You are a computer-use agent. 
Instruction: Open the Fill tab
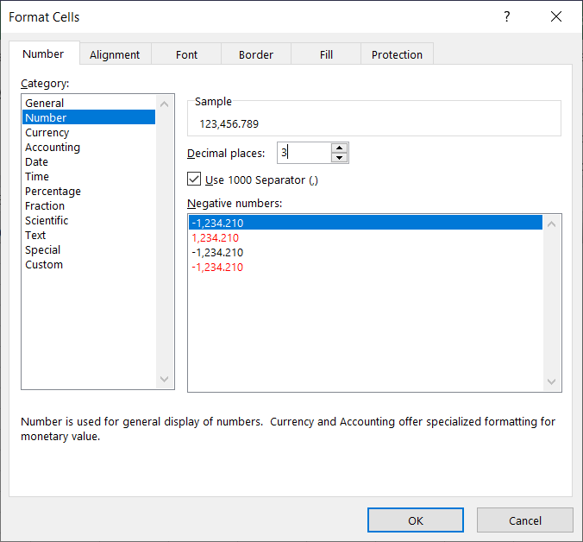coord(326,54)
